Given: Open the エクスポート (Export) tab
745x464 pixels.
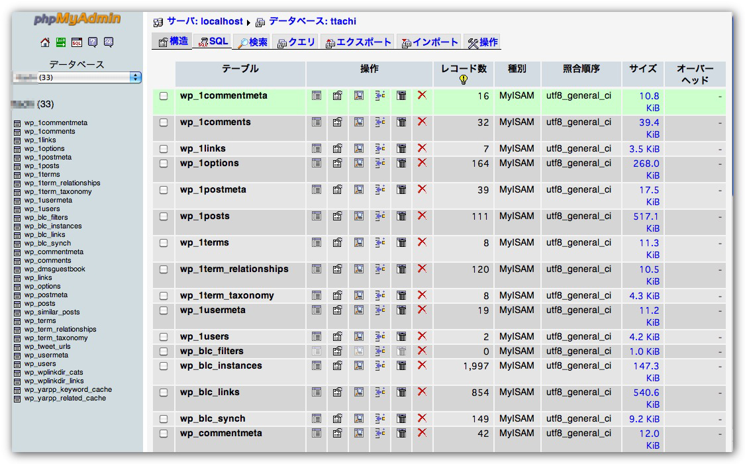Looking at the screenshot, I should click(x=358, y=42).
